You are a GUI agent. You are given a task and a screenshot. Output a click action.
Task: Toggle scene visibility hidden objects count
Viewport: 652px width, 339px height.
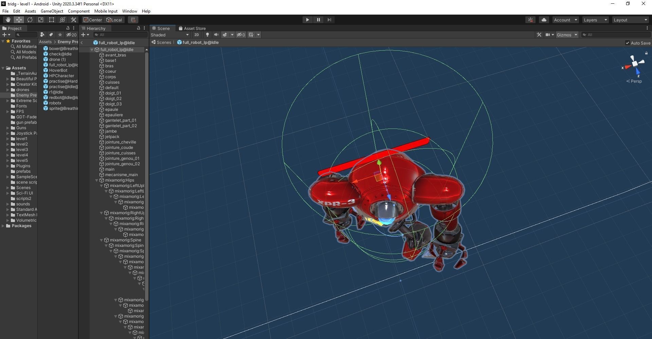click(x=241, y=35)
